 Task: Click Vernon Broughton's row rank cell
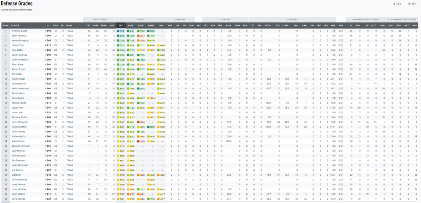point(5,41)
